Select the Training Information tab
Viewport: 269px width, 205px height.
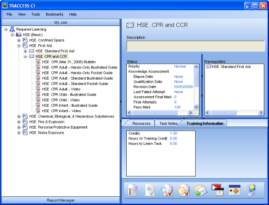coord(205,123)
